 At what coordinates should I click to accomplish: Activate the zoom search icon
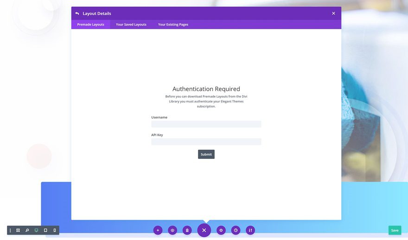pos(27,230)
